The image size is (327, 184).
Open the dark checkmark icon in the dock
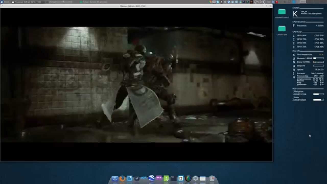(137, 178)
